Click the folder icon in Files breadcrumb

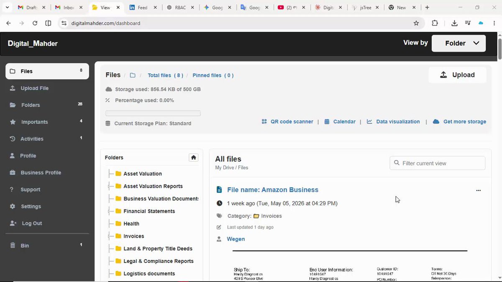(133, 76)
